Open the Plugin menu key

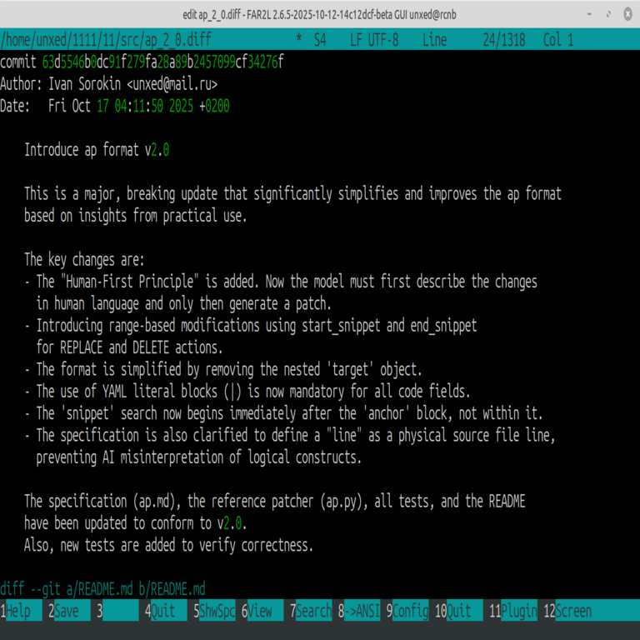519,611
